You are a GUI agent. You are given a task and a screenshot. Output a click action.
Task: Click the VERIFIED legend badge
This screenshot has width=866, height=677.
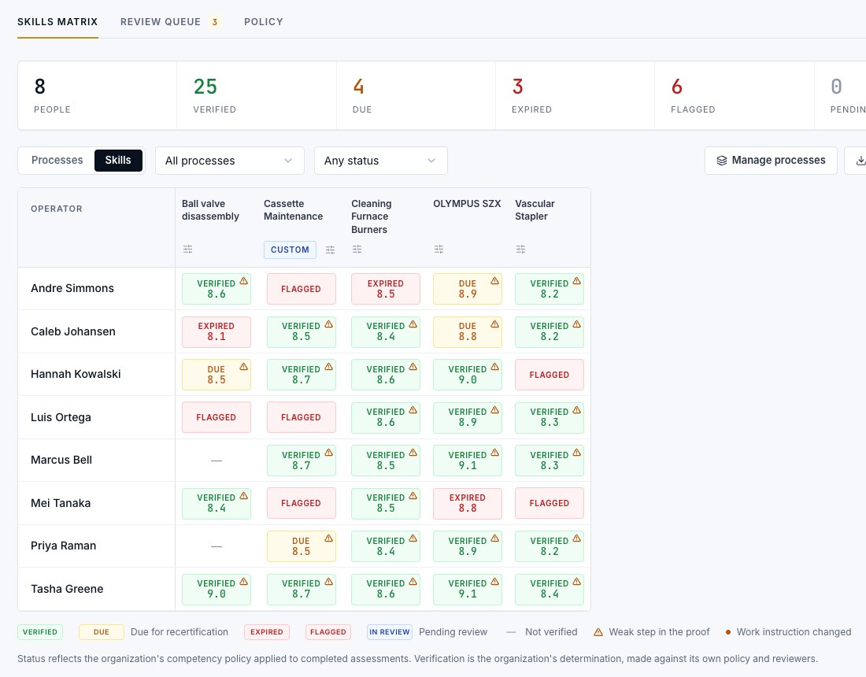40,631
